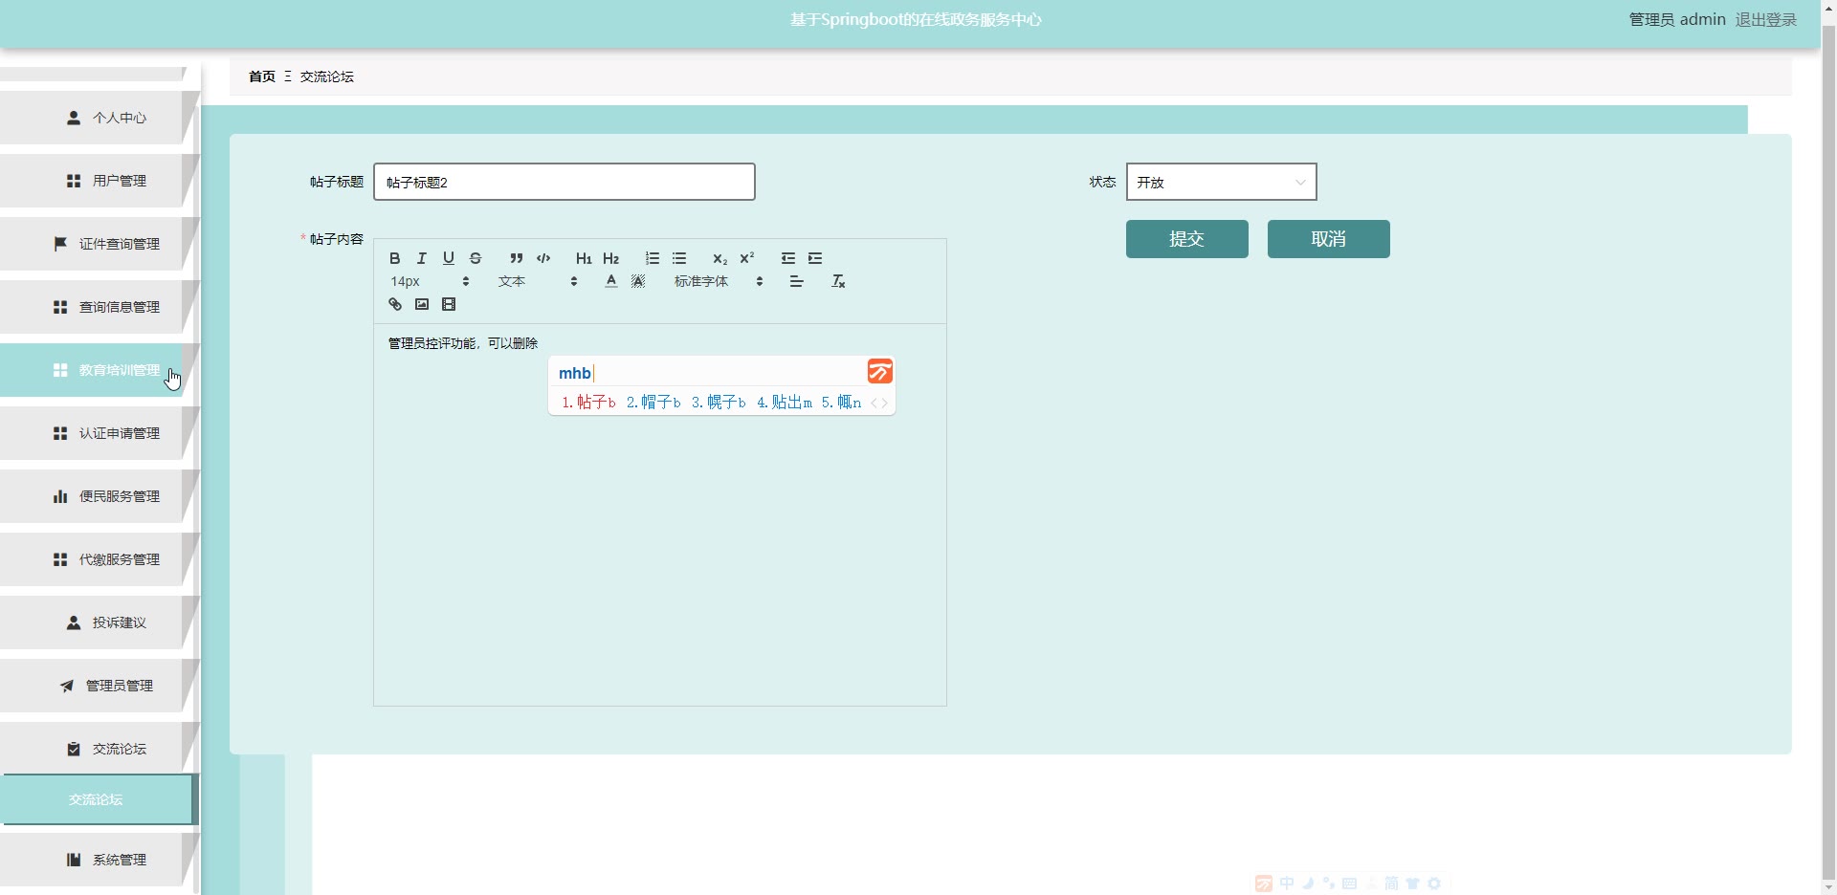Toggle underline formatting in the editor
Viewport: 1837px width, 895px height.
coord(448,258)
